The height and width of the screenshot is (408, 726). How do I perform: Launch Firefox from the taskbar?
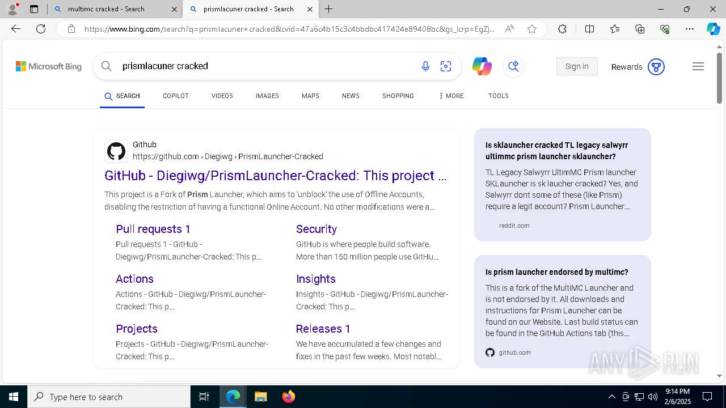pos(289,397)
